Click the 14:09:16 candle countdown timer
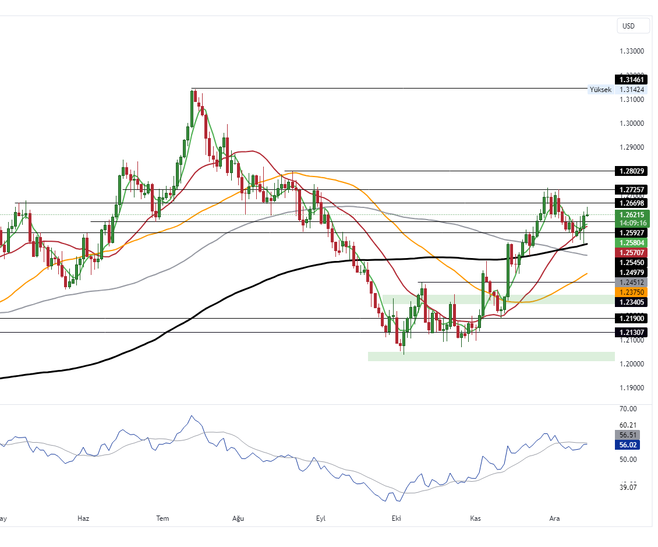658x547 pixels. click(x=631, y=223)
